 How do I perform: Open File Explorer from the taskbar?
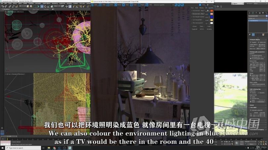pos(49,148)
